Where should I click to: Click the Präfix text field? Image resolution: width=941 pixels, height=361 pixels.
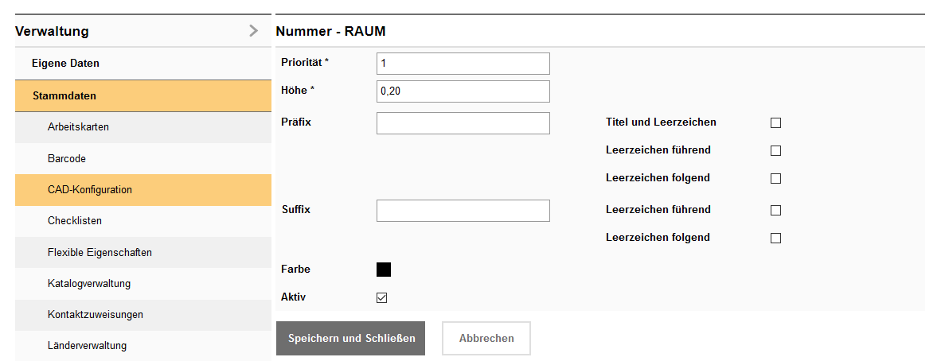(463, 123)
